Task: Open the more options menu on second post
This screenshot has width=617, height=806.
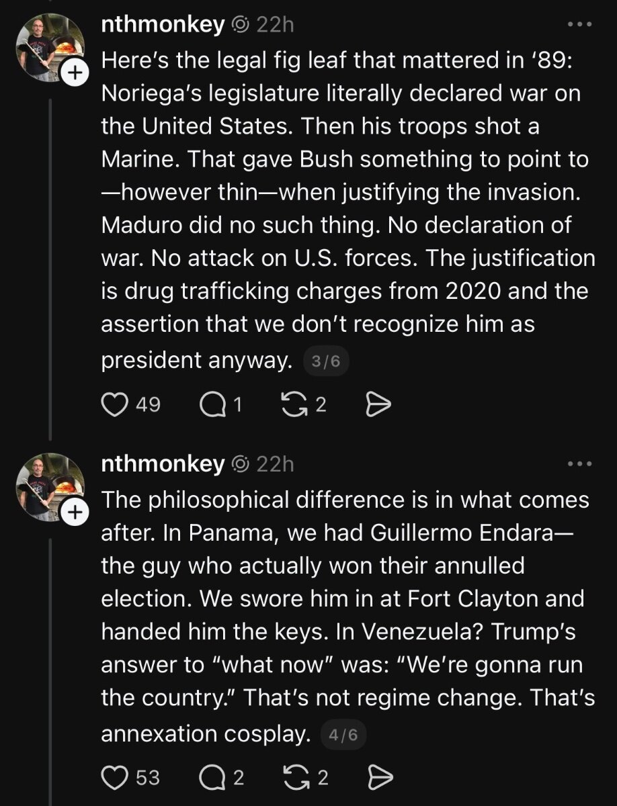Action: pos(579,463)
